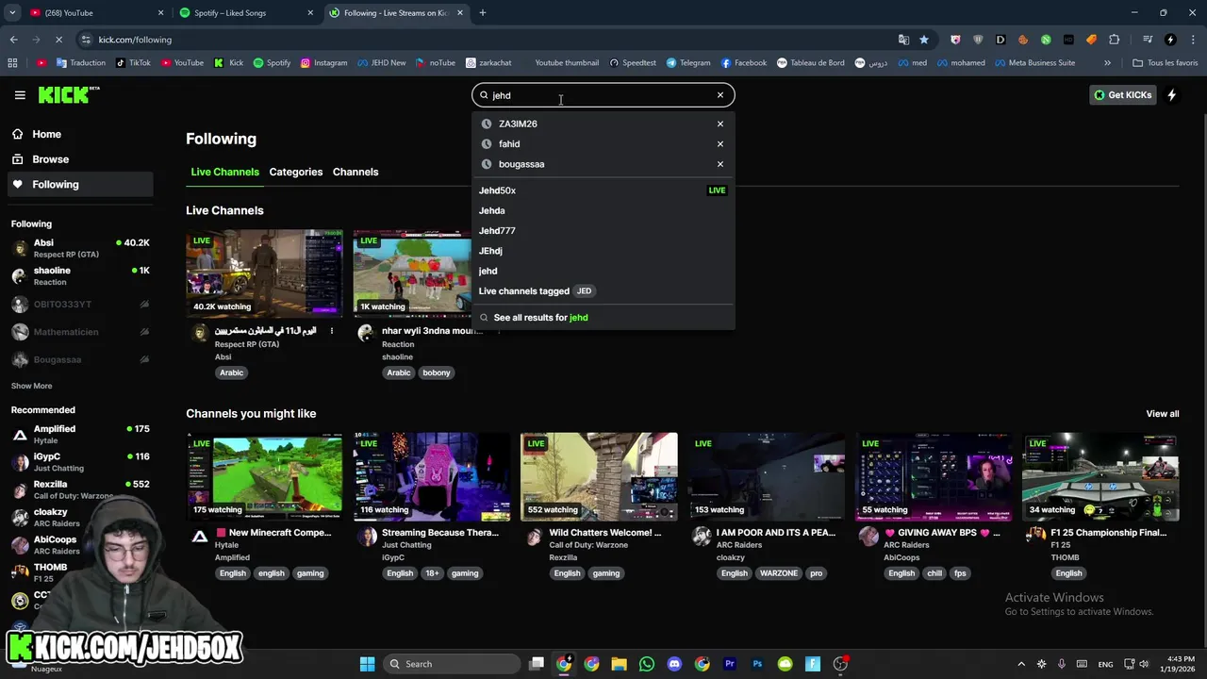Select the Jehd777 search suggestion
Screen dimensions: 1207x679
[603, 230]
